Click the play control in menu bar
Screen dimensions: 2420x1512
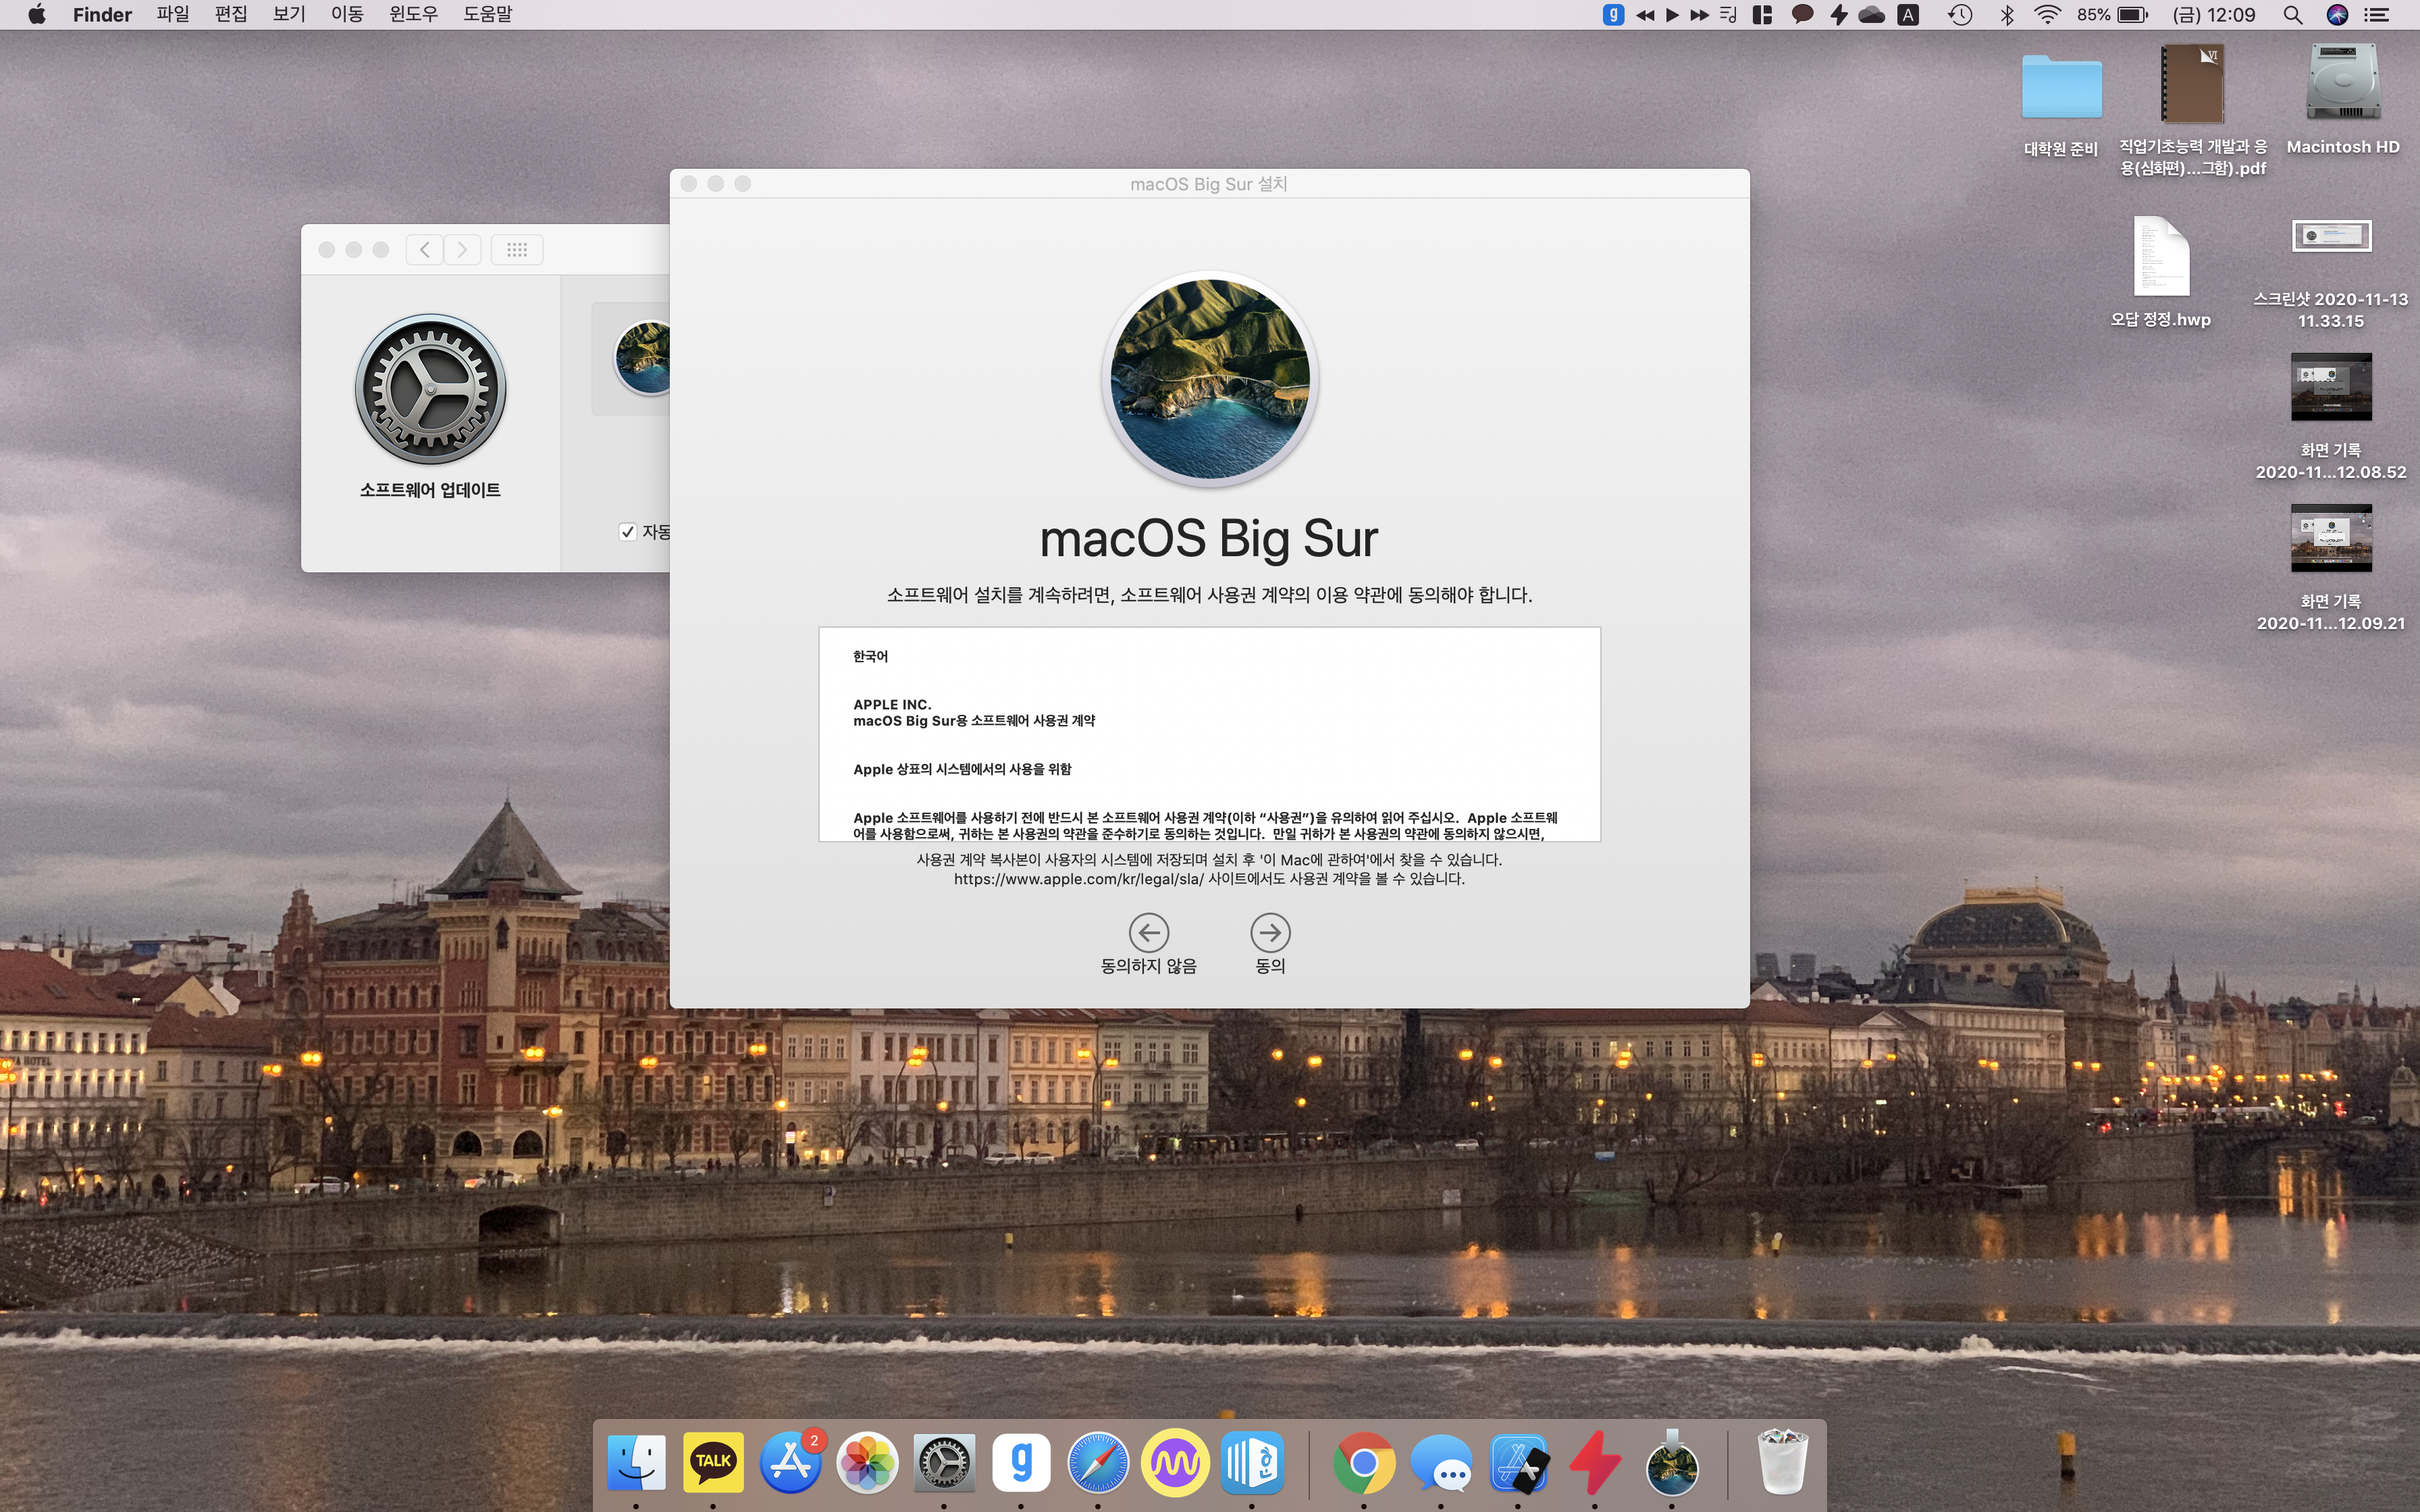(1672, 14)
